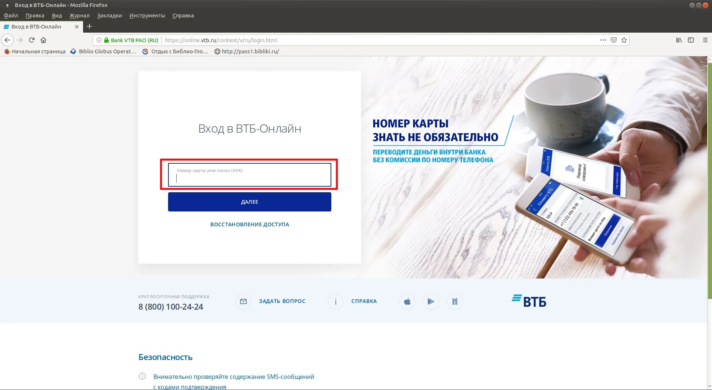Save page to Pocket icon
The height and width of the screenshot is (390, 712).
click(x=614, y=40)
